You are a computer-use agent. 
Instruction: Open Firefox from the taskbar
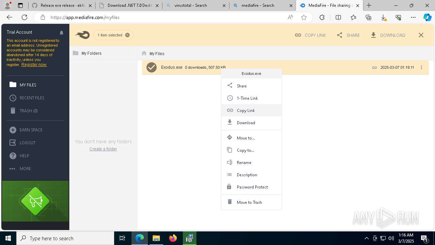point(173,238)
